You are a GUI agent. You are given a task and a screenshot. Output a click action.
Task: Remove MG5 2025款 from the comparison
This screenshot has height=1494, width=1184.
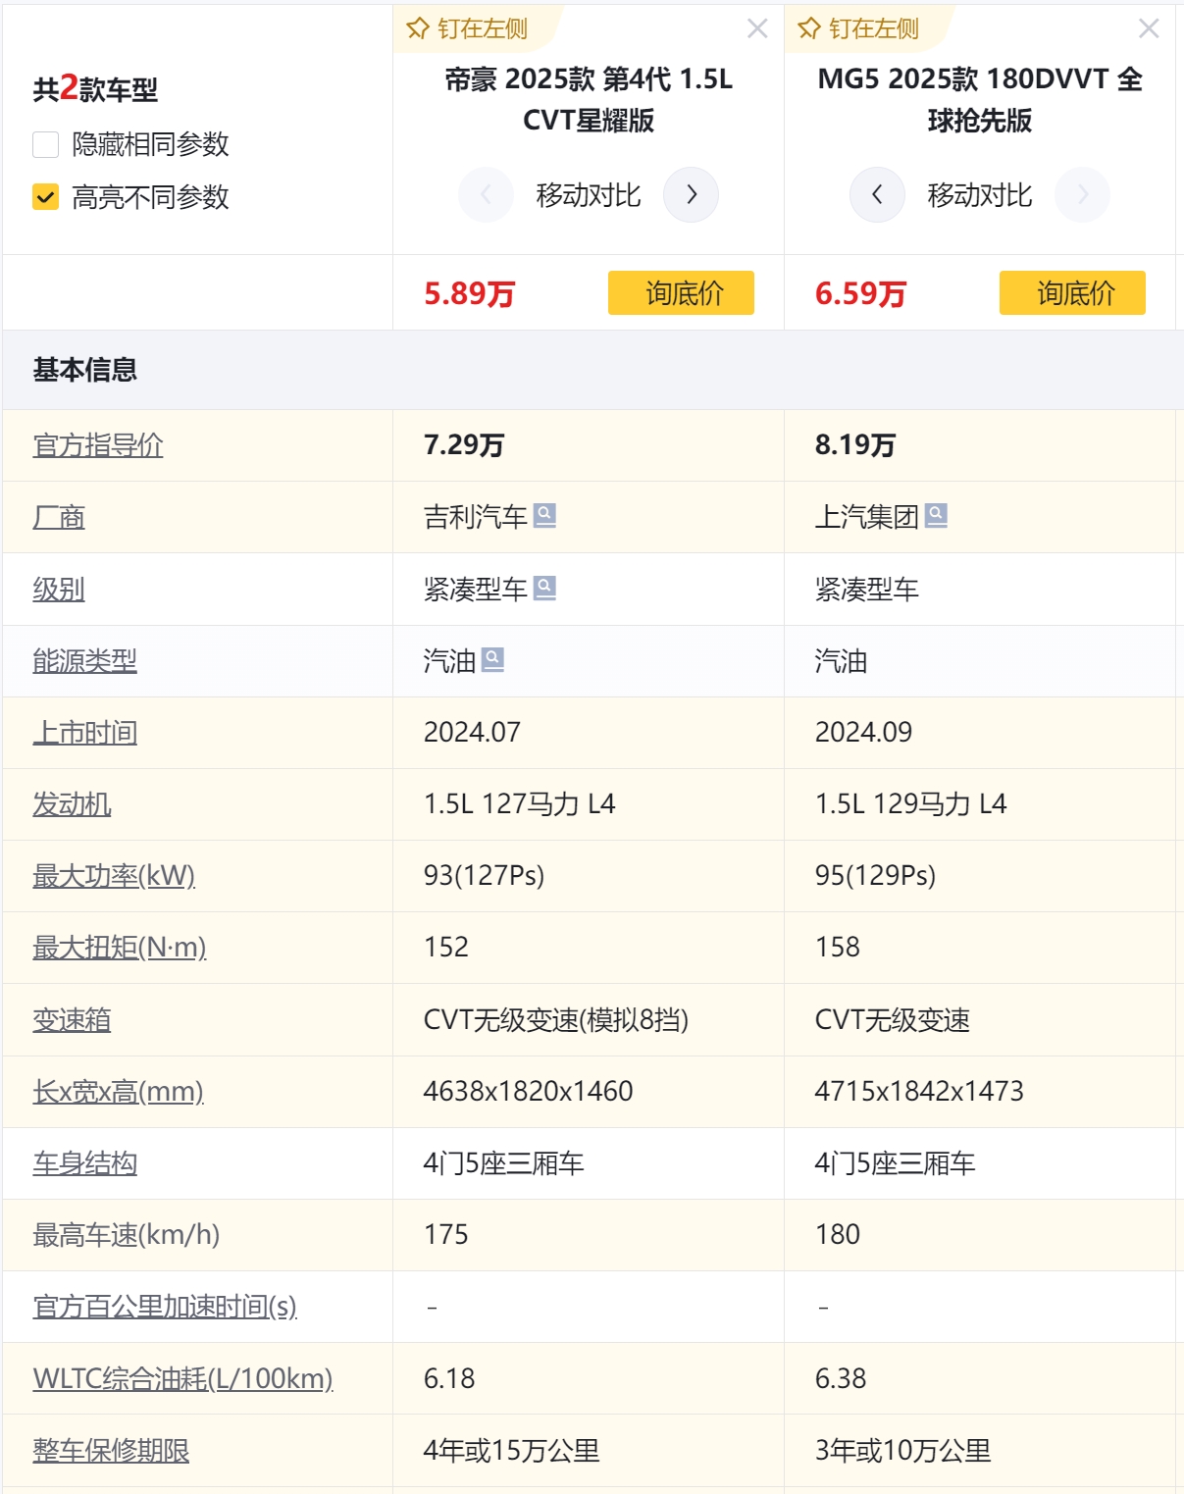1149,28
